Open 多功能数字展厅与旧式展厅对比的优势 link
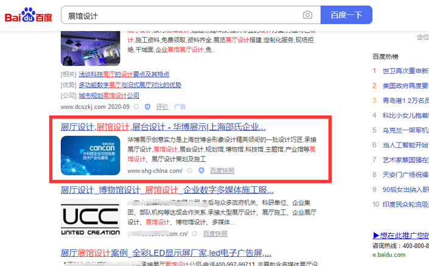429x266 pixels. [x=130, y=85]
